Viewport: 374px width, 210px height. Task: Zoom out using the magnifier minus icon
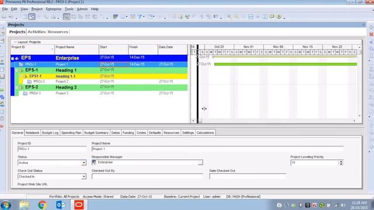(236, 17)
